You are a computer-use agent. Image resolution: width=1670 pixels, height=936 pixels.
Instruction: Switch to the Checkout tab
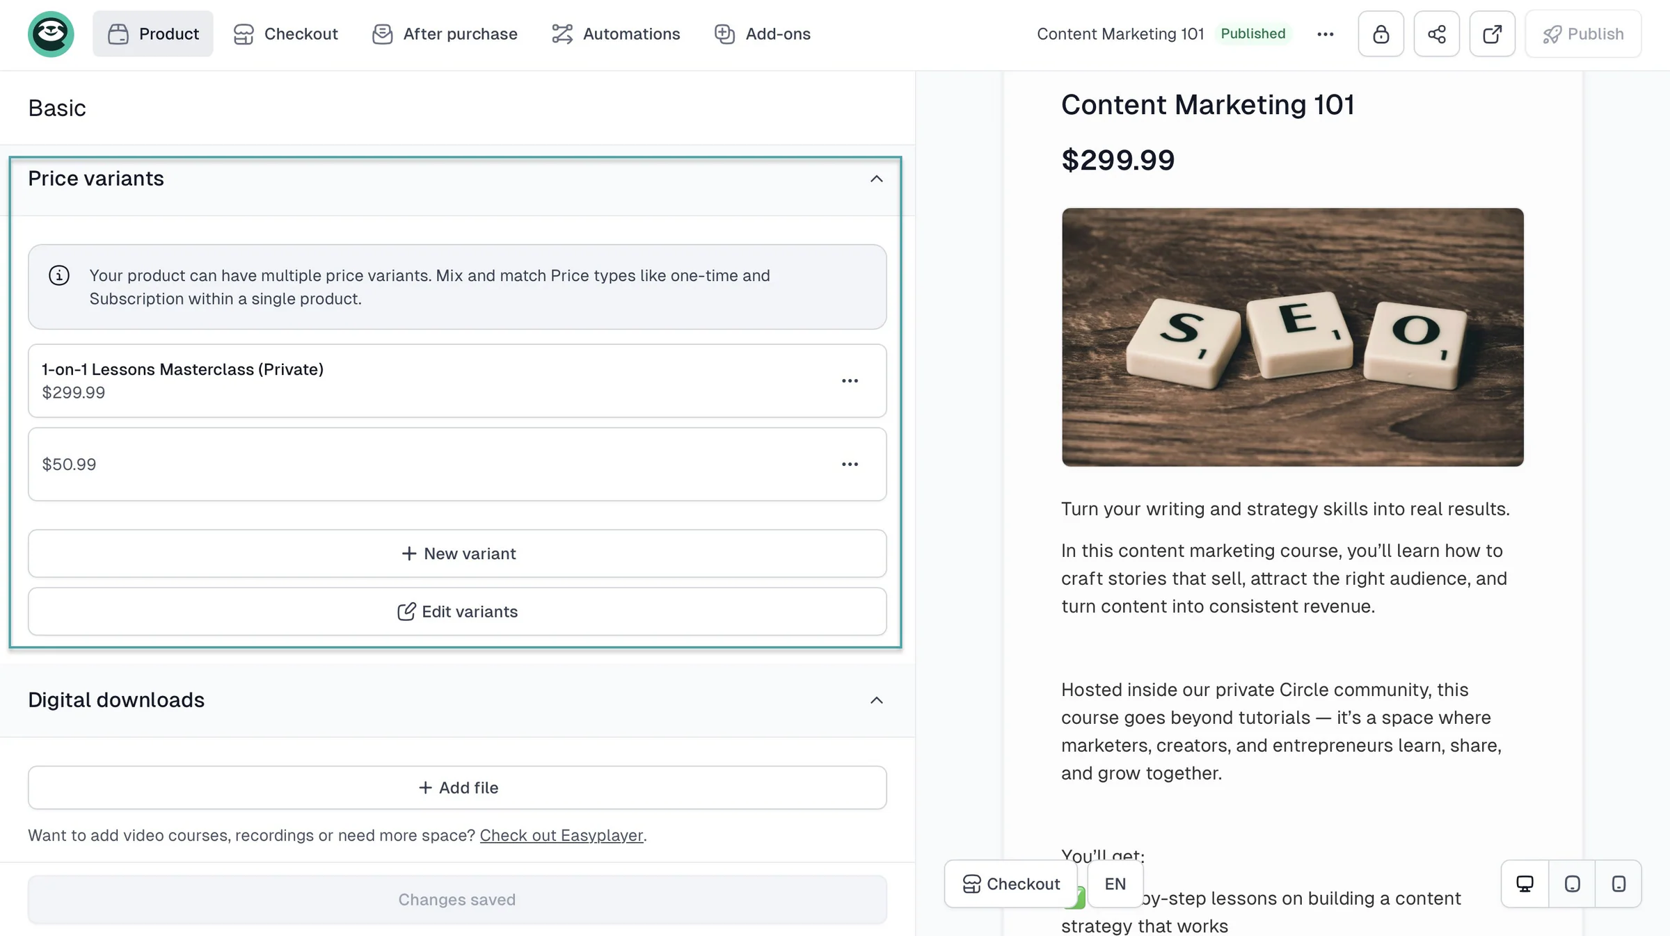[x=285, y=34]
